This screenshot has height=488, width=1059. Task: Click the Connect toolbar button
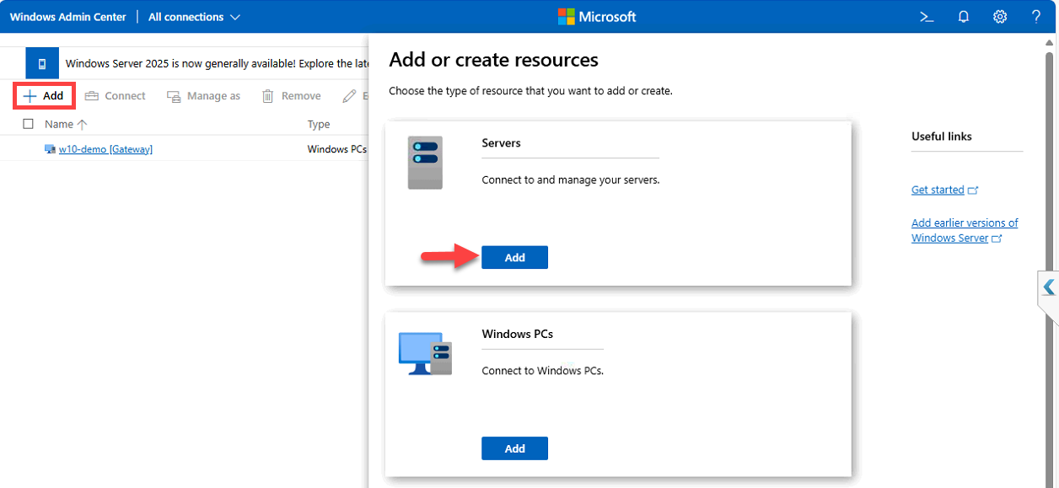(116, 96)
